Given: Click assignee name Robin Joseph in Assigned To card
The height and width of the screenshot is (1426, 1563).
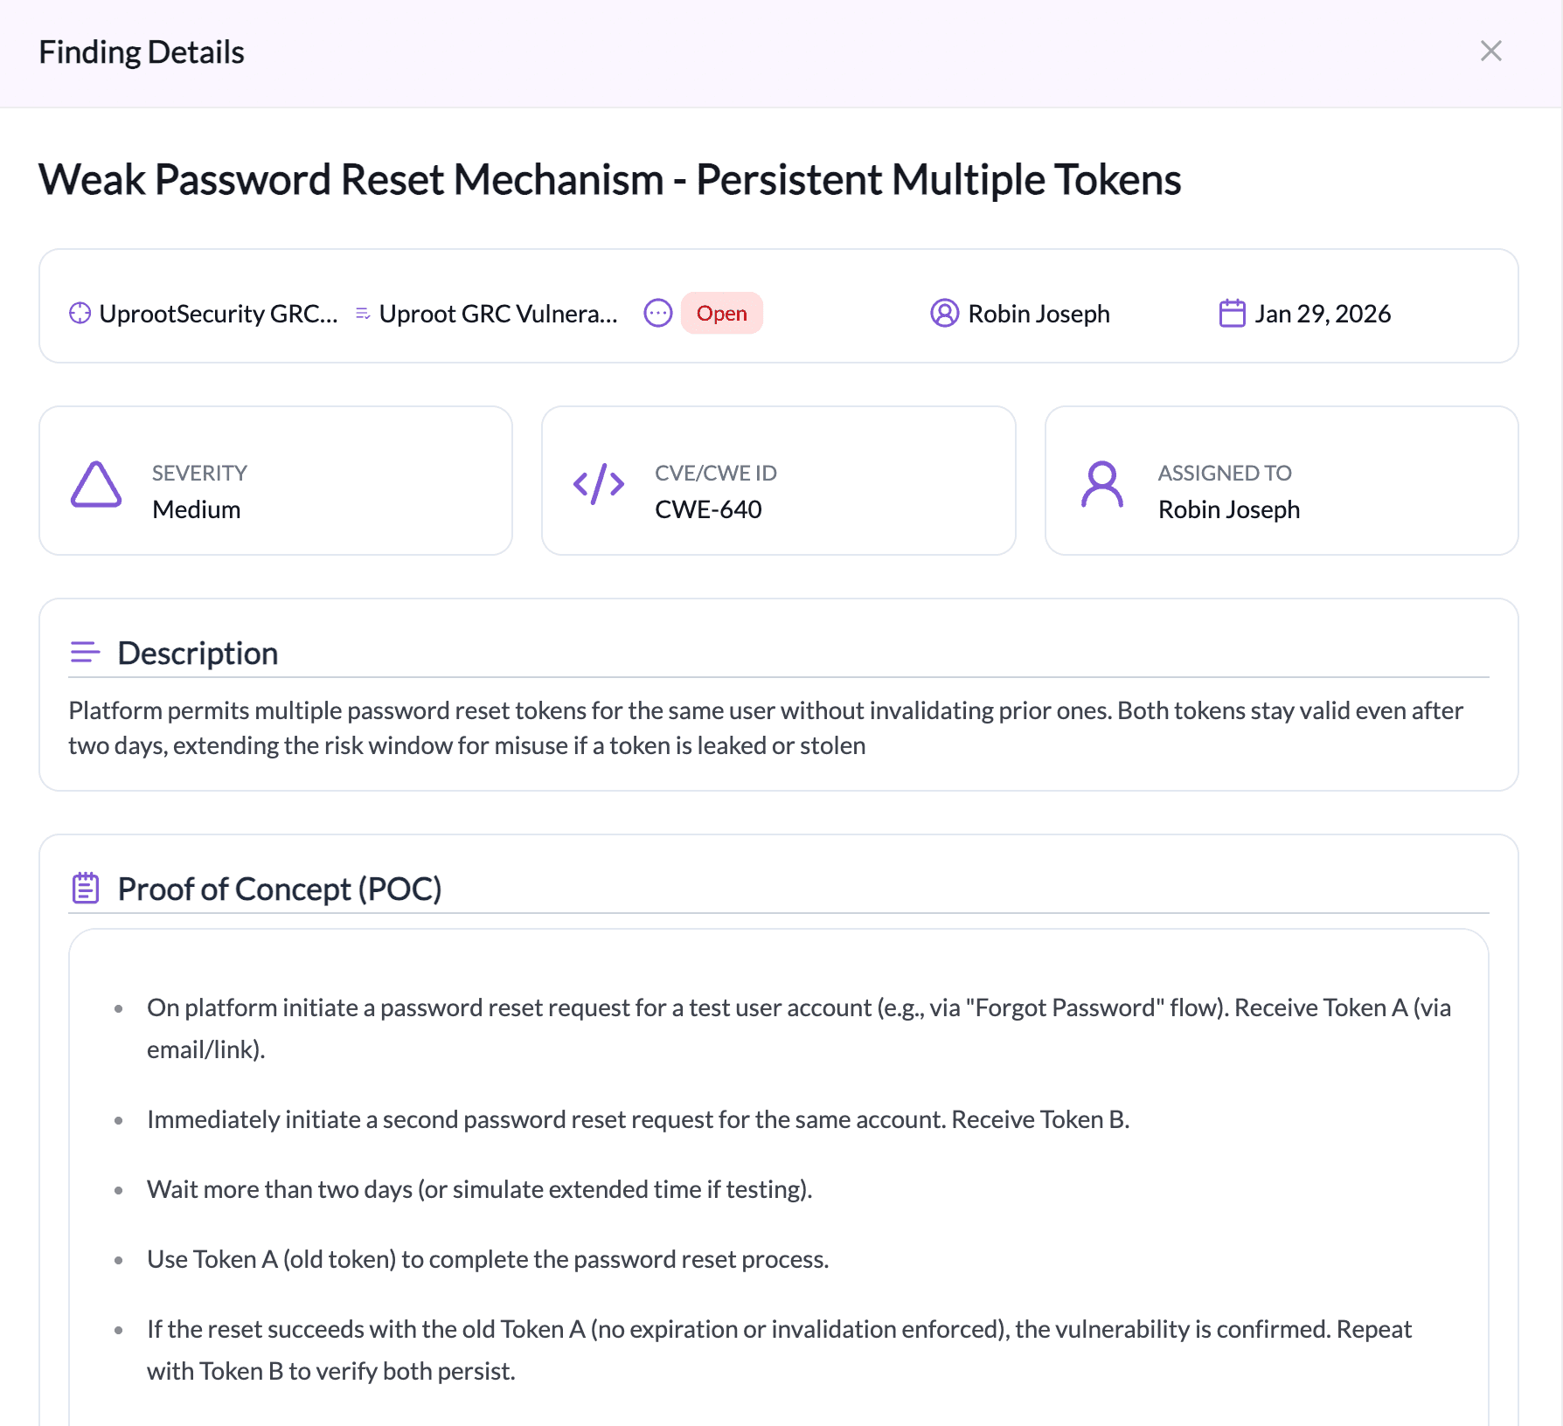Looking at the screenshot, I should coord(1228,509).
